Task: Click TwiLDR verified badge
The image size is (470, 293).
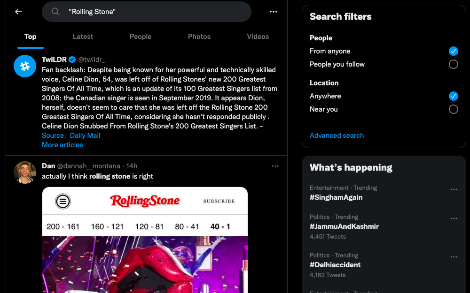Action: 72,60
